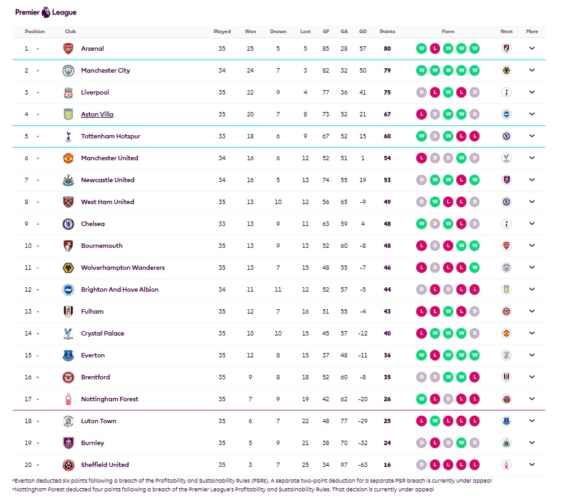Click the Premier League logo
Viewport: 561px width, 502px height.
tap(46, 12)
